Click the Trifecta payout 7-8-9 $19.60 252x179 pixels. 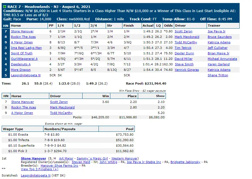tap(54, 140)
